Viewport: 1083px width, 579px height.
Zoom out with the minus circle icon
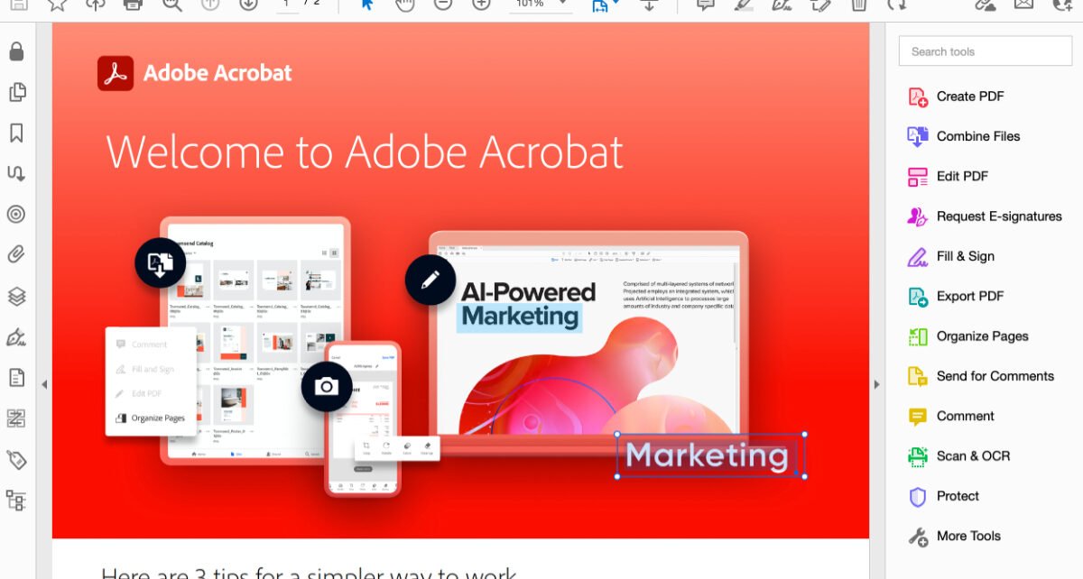click(x=443, y=4)
